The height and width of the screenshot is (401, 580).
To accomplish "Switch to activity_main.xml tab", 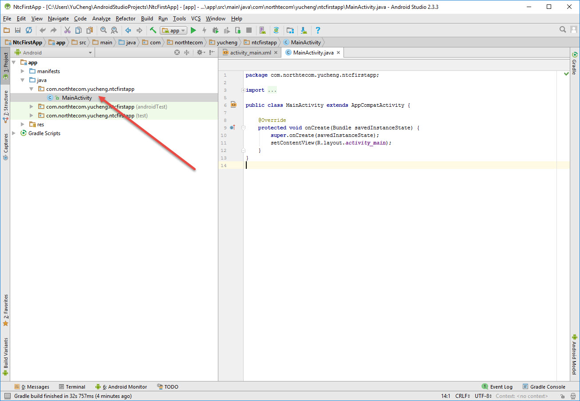I will (x=250, y=53).
